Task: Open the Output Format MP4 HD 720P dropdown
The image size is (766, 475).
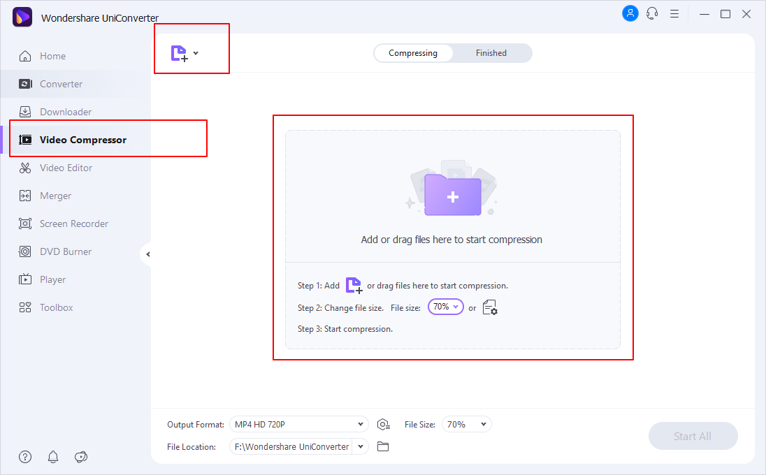Action: tap(298, 424)
